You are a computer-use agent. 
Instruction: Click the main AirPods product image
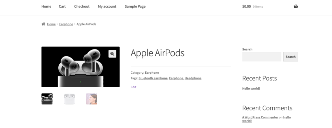click(80, 67)
